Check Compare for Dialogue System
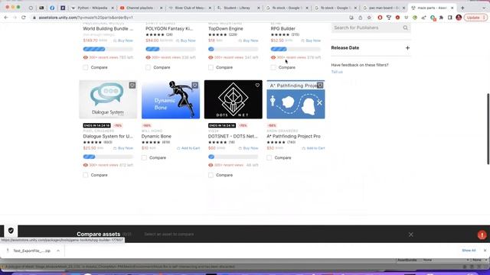The width and height of the screenshot is (490, 275). pyautogui.click(x=86, y=175)
